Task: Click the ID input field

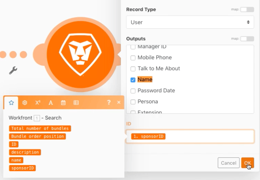Action: click(190, 136)
